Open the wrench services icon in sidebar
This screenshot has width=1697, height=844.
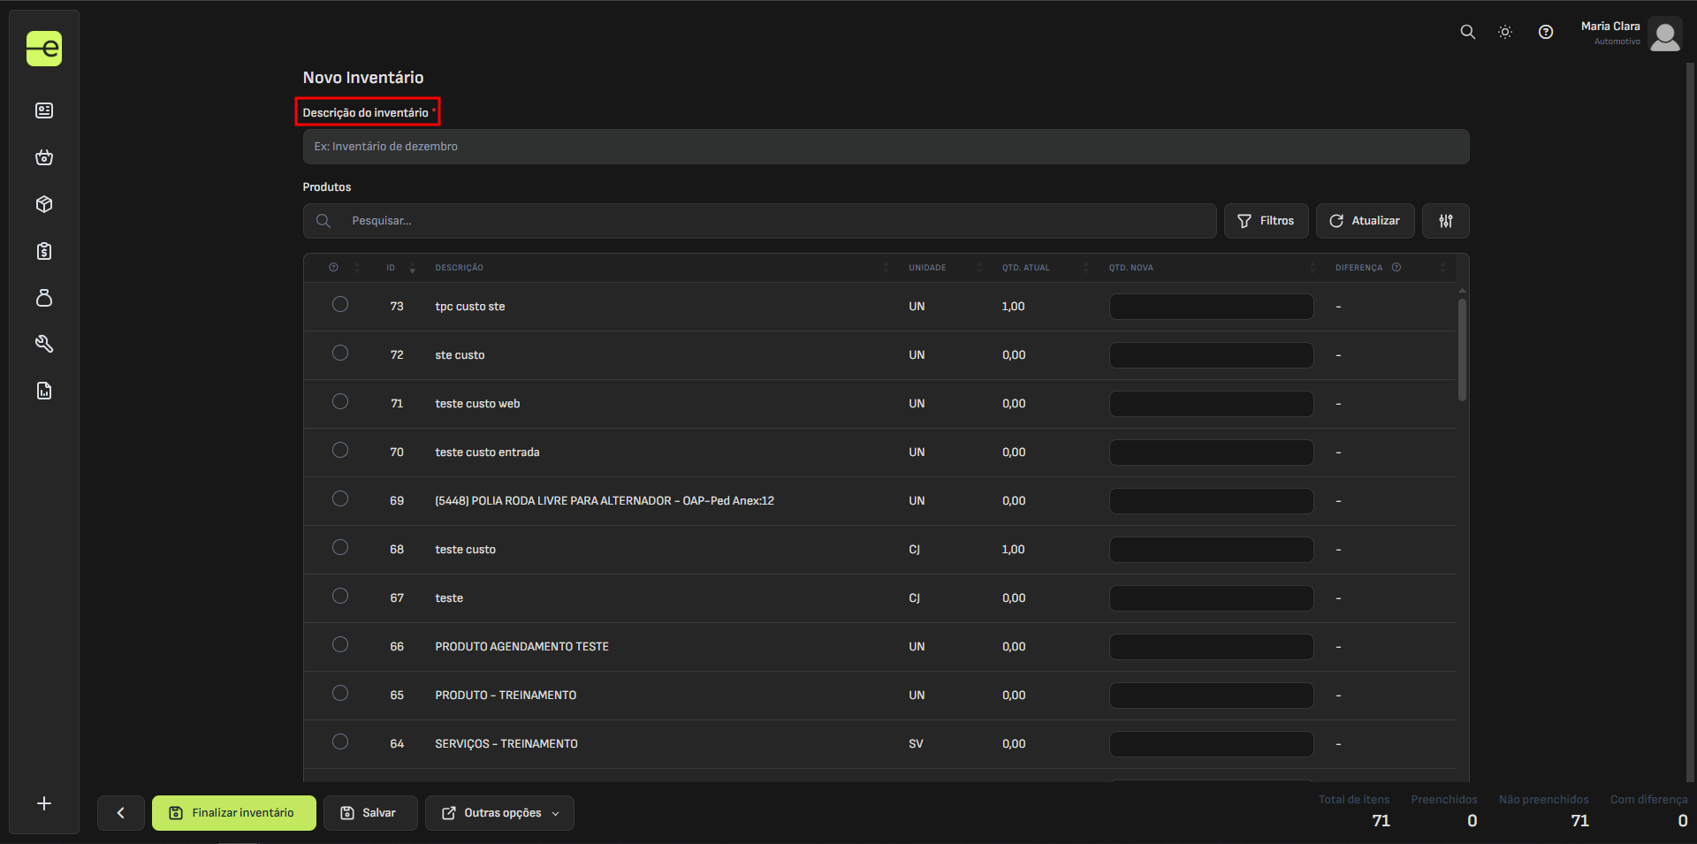click(44, 344)
